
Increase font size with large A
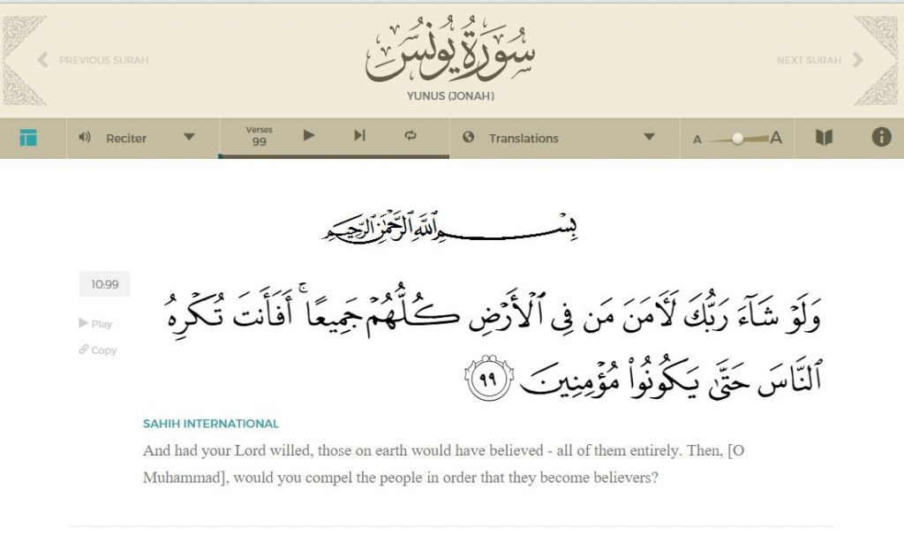(x=776, y=138)
